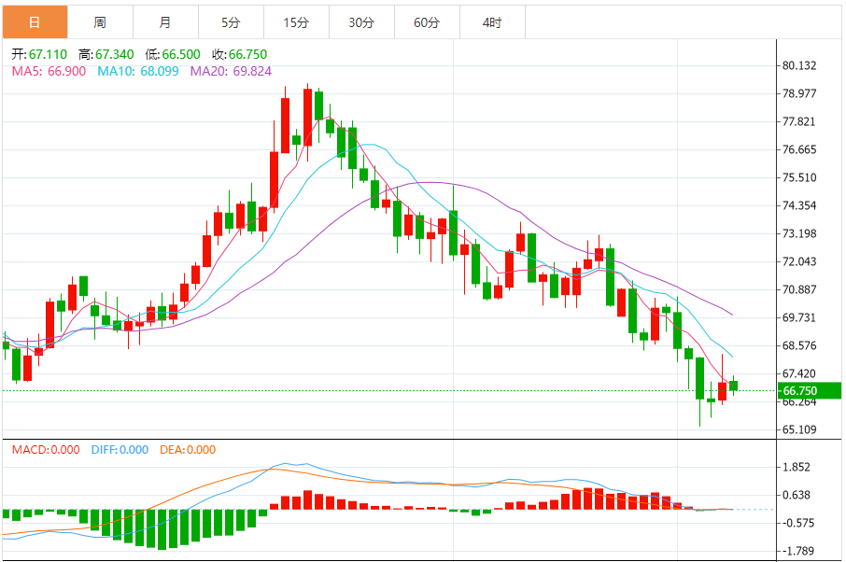Click the -1.789 MACD axis label
Viewport: 846px width, 562px height.
pyautogui.click(x=798, y=551)
